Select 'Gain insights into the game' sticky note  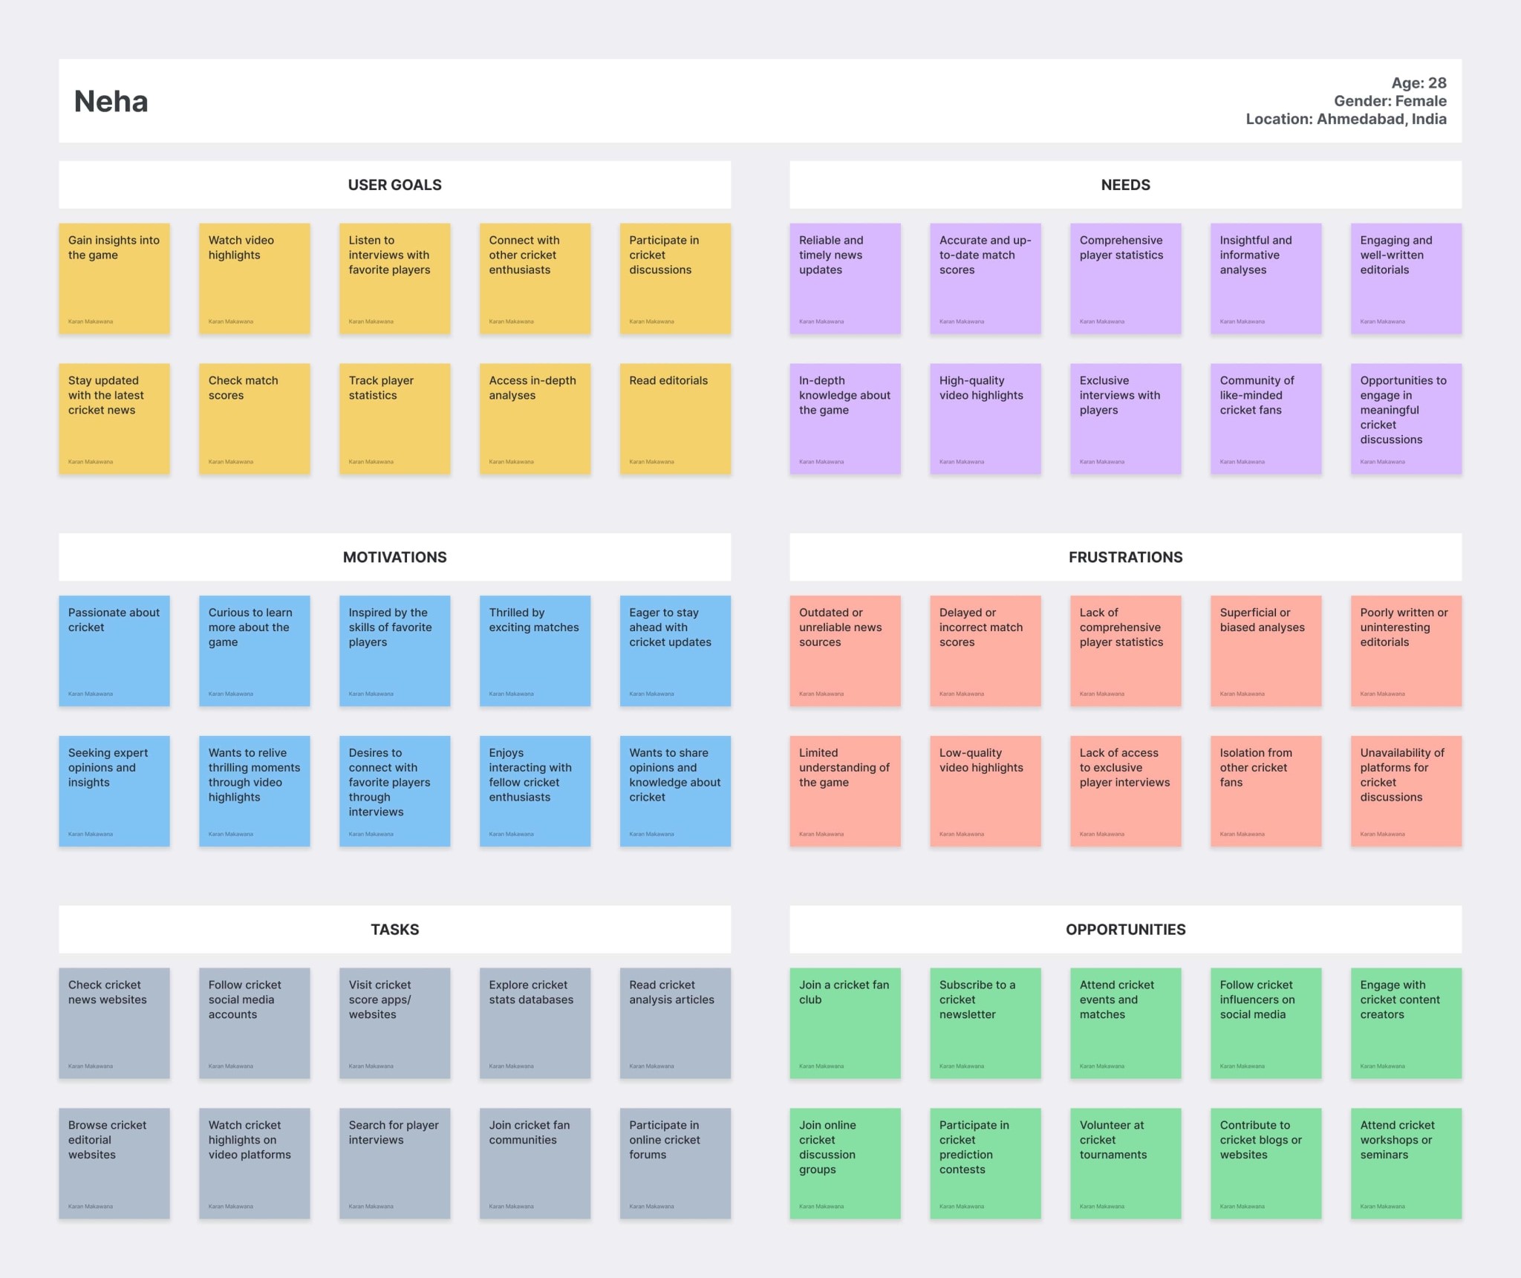[x=114, y=278]
